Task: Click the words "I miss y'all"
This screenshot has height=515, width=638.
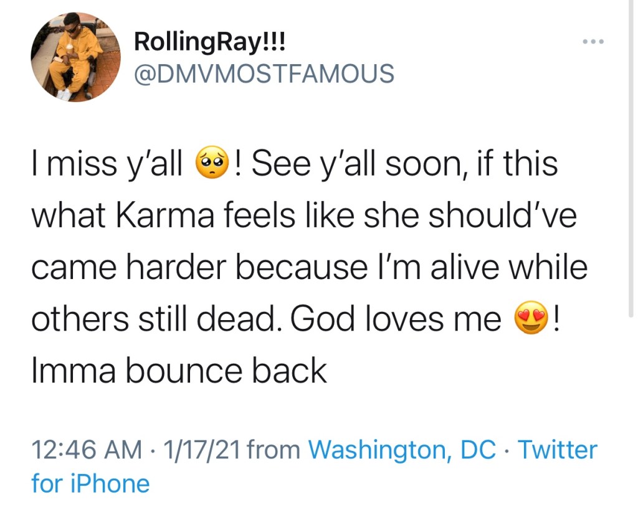Action: coord(107,164)
